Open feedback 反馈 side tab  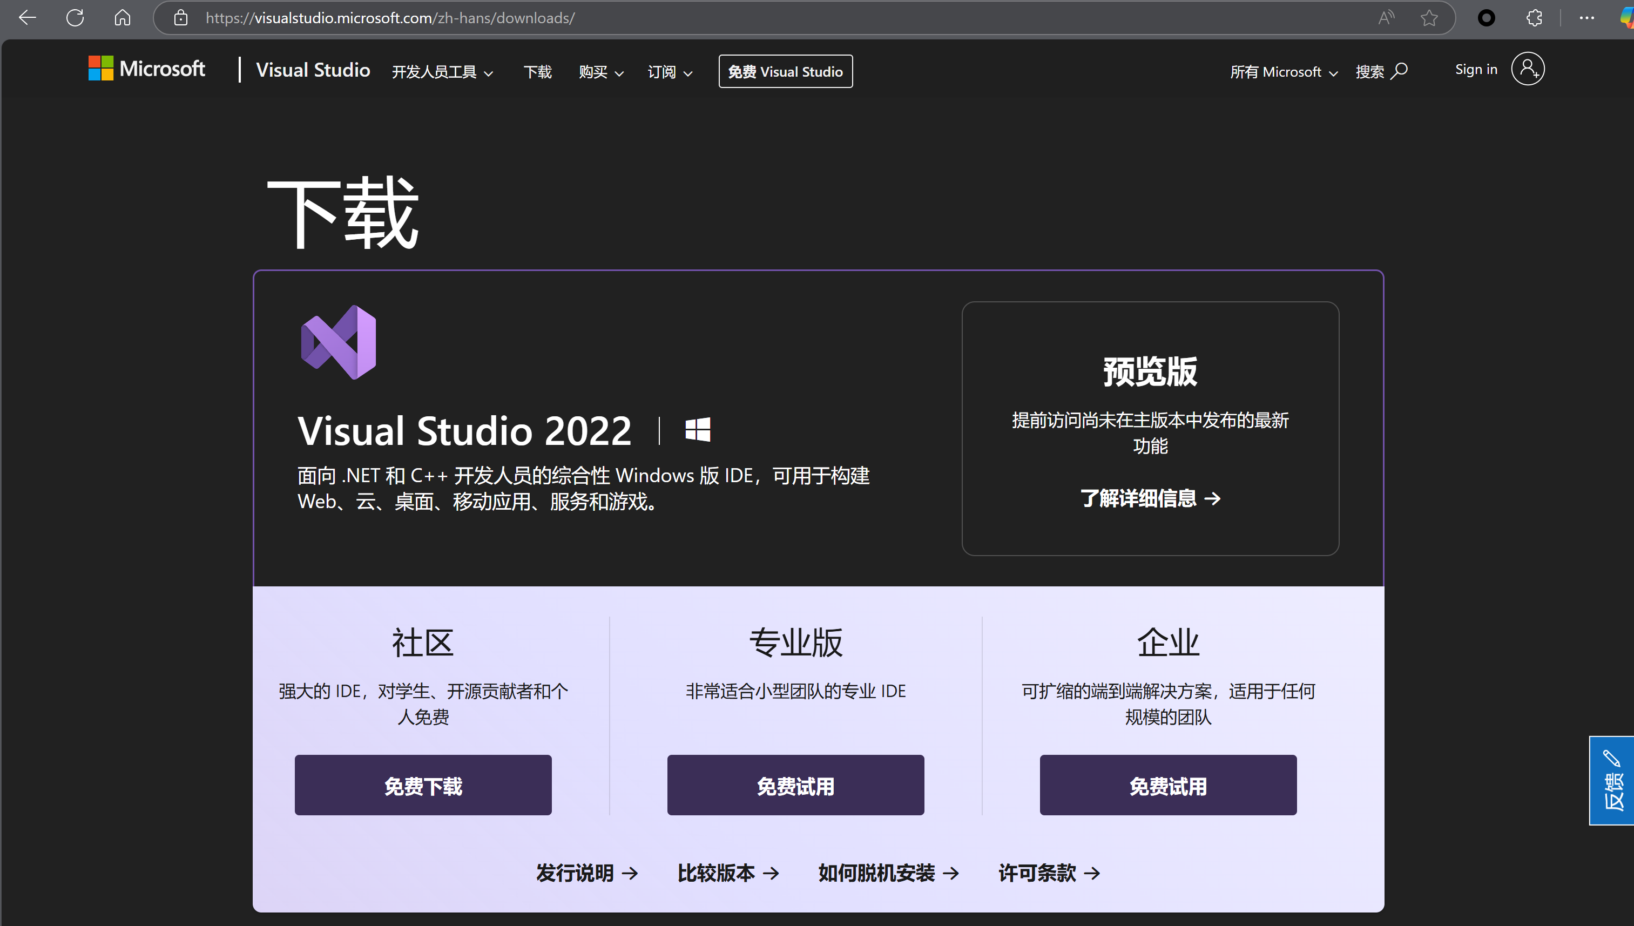(1611, 780)
